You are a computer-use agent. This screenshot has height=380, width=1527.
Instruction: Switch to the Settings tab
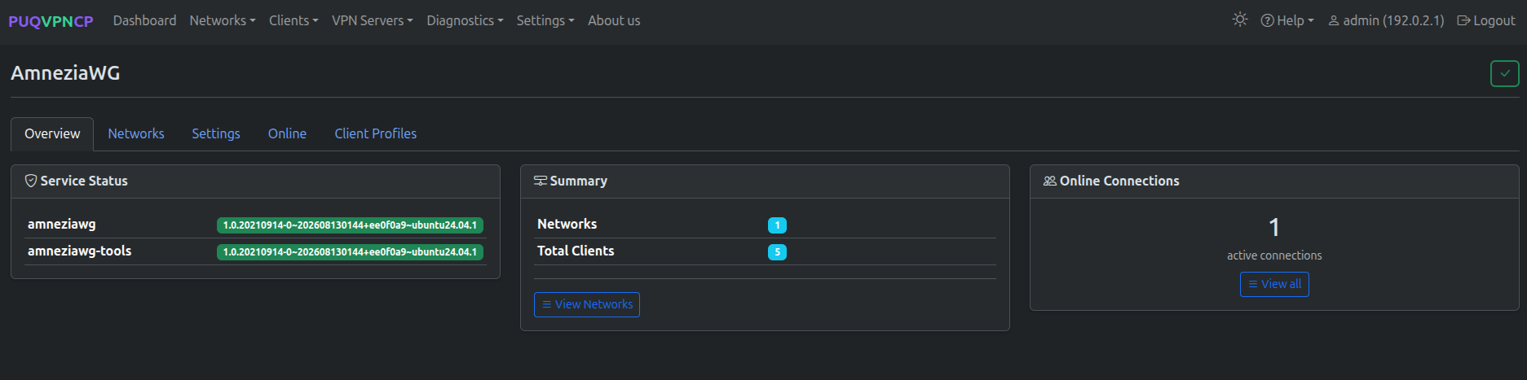point(216,133)
